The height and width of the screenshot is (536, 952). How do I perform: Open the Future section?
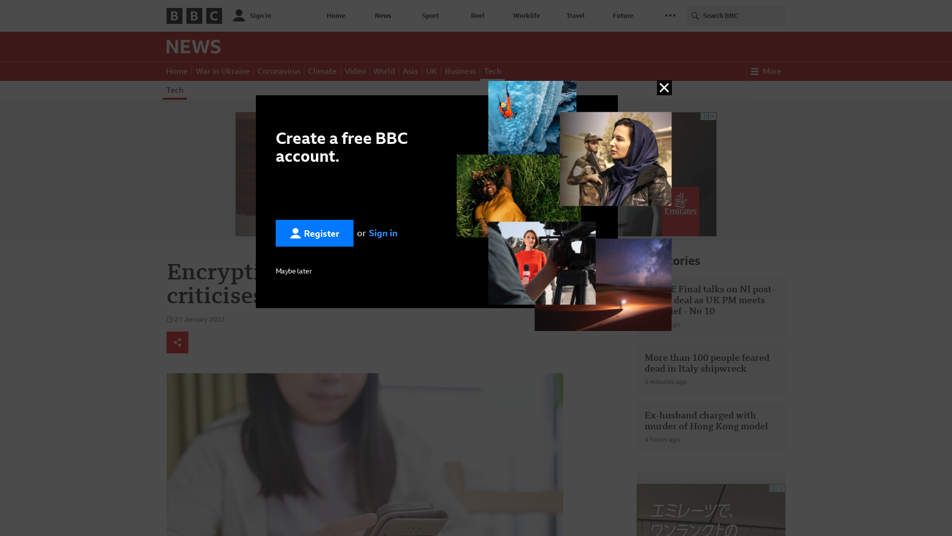pyautogui.click(x=623, y=16)
